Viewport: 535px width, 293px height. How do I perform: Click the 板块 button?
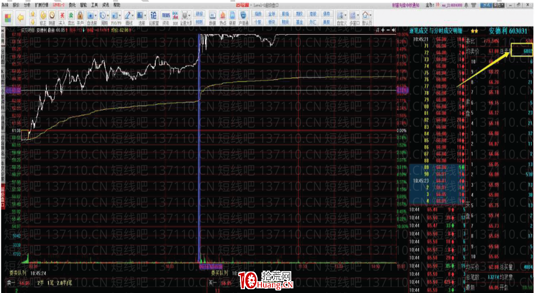(271, 21)
